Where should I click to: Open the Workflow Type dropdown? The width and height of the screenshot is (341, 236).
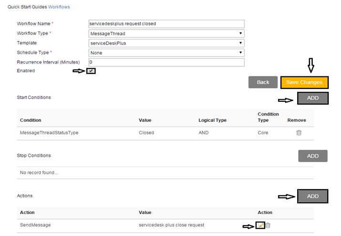click(166, 33)
